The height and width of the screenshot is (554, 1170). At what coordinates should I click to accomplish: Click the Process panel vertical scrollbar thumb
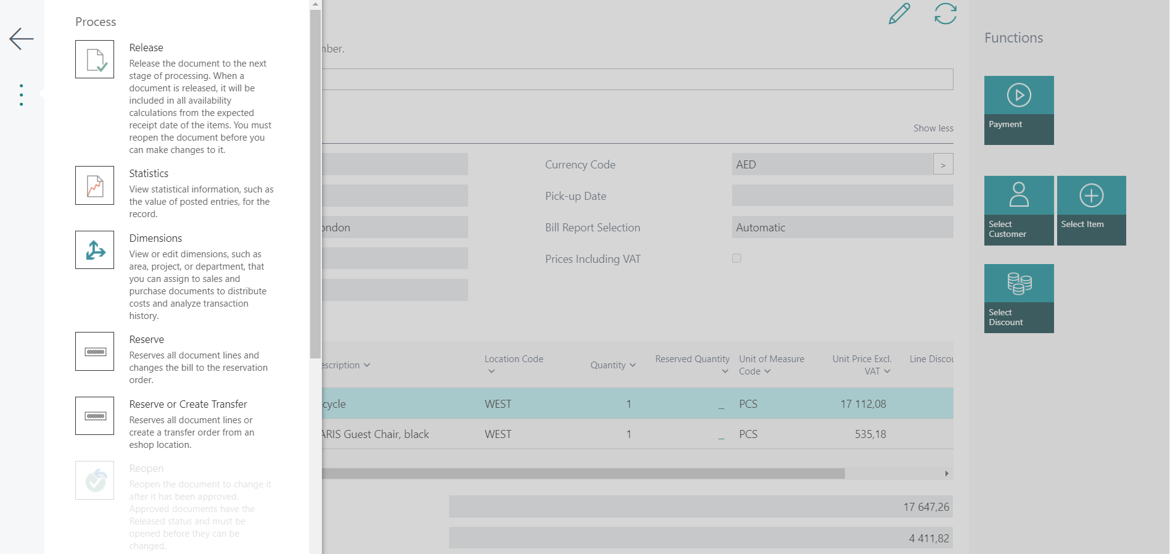pyautogui.click(x=315, y=183)
